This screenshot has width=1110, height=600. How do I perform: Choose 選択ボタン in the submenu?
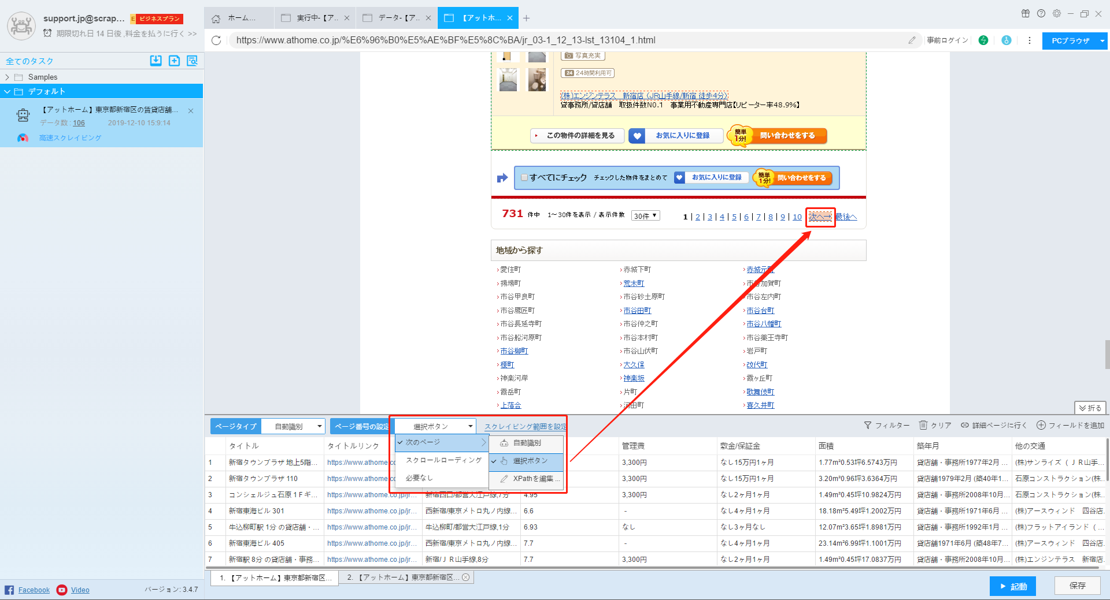[526, 461]
